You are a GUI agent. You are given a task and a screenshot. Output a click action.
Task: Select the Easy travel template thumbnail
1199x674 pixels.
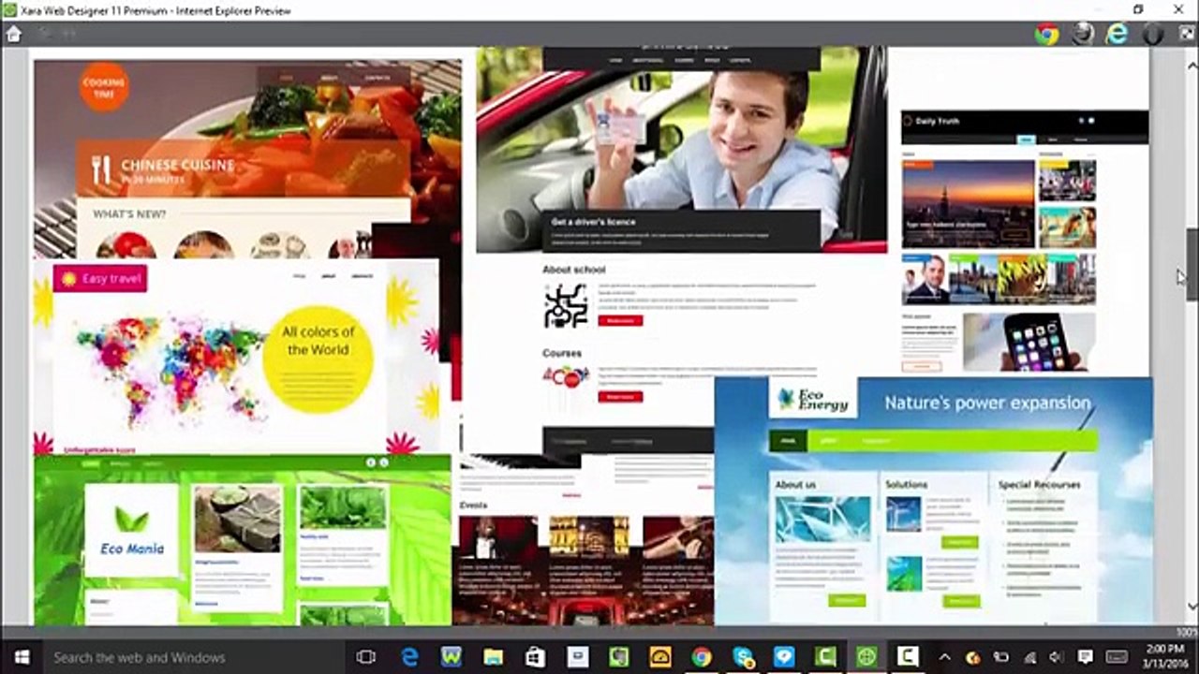[236, 357]
